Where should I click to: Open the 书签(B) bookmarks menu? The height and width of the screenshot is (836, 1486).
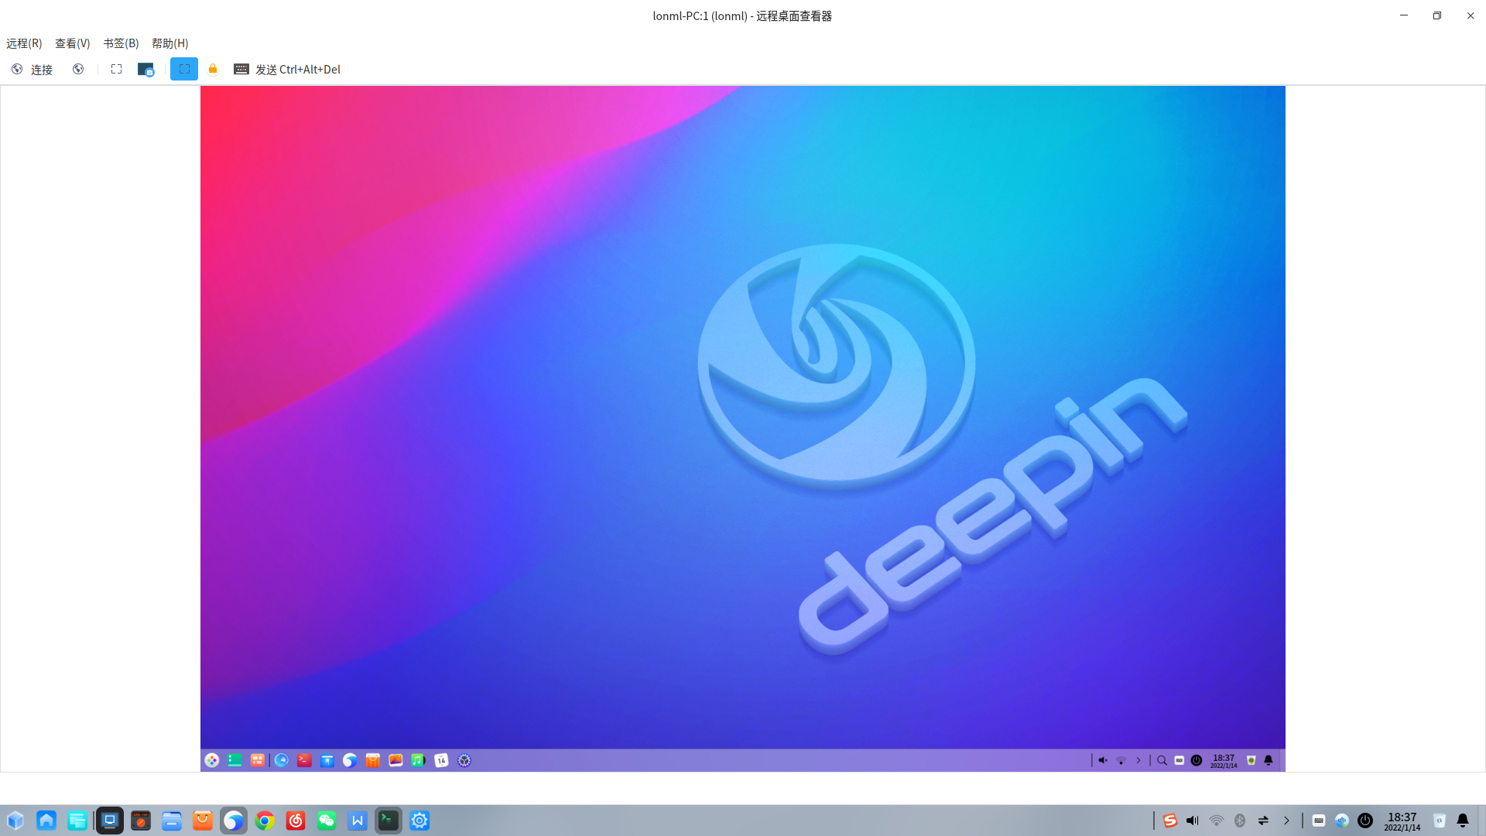(121, 43)
